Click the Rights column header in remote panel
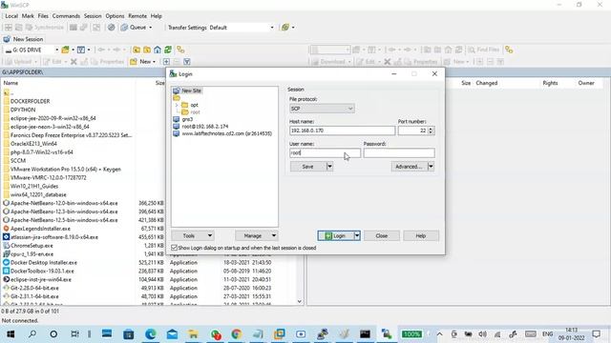Screen dimensions: 611x343 point(550,83)
